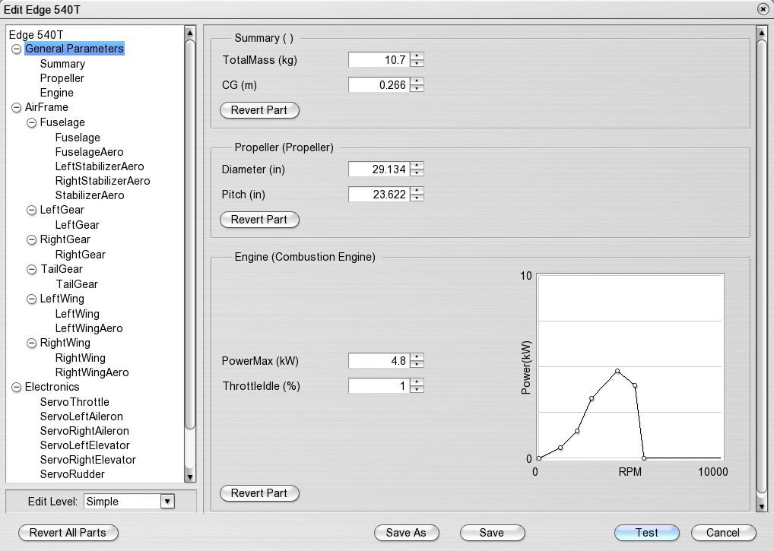Increase propeller Pitch with up arrow
Image resolution: width=774 pixels, height=551 pixels.
417,191
